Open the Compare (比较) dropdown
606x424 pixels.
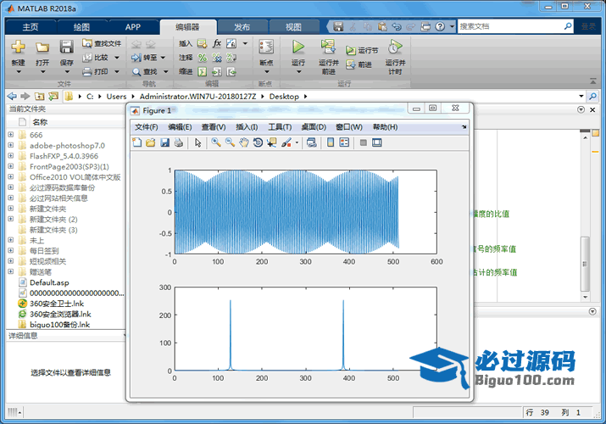coord(117,58)
